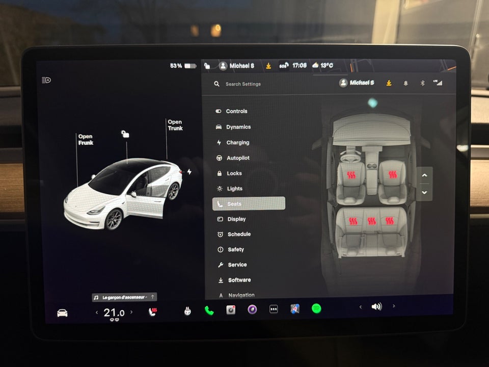
Task: Open the app launcher (three dots) icon
Action: point(274,308)
